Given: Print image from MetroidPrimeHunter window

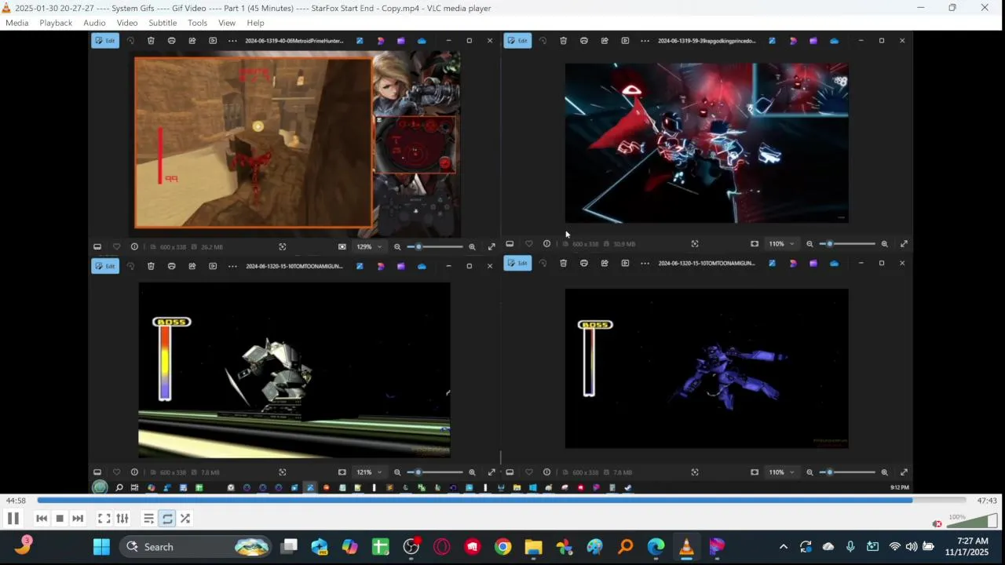Looking at the screenshot, I should [x=171, y=41].
